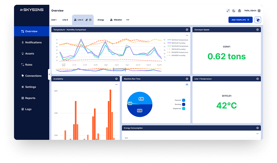Open Temperature - Humidity Comparison widget settings gear
The width and height of the screenshot is (277, 163).
187,29
